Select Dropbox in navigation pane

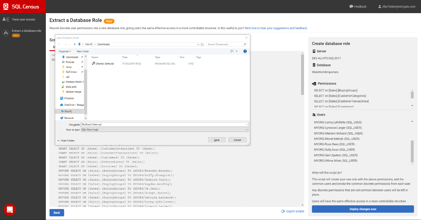[69, 98]
